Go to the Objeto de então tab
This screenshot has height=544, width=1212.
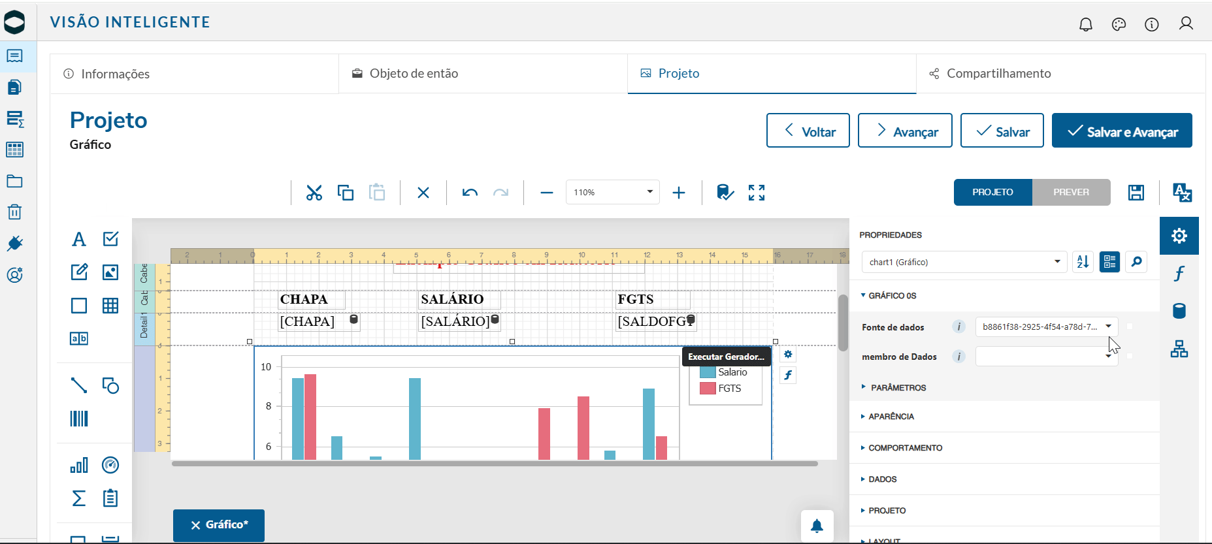coord(483,74)
